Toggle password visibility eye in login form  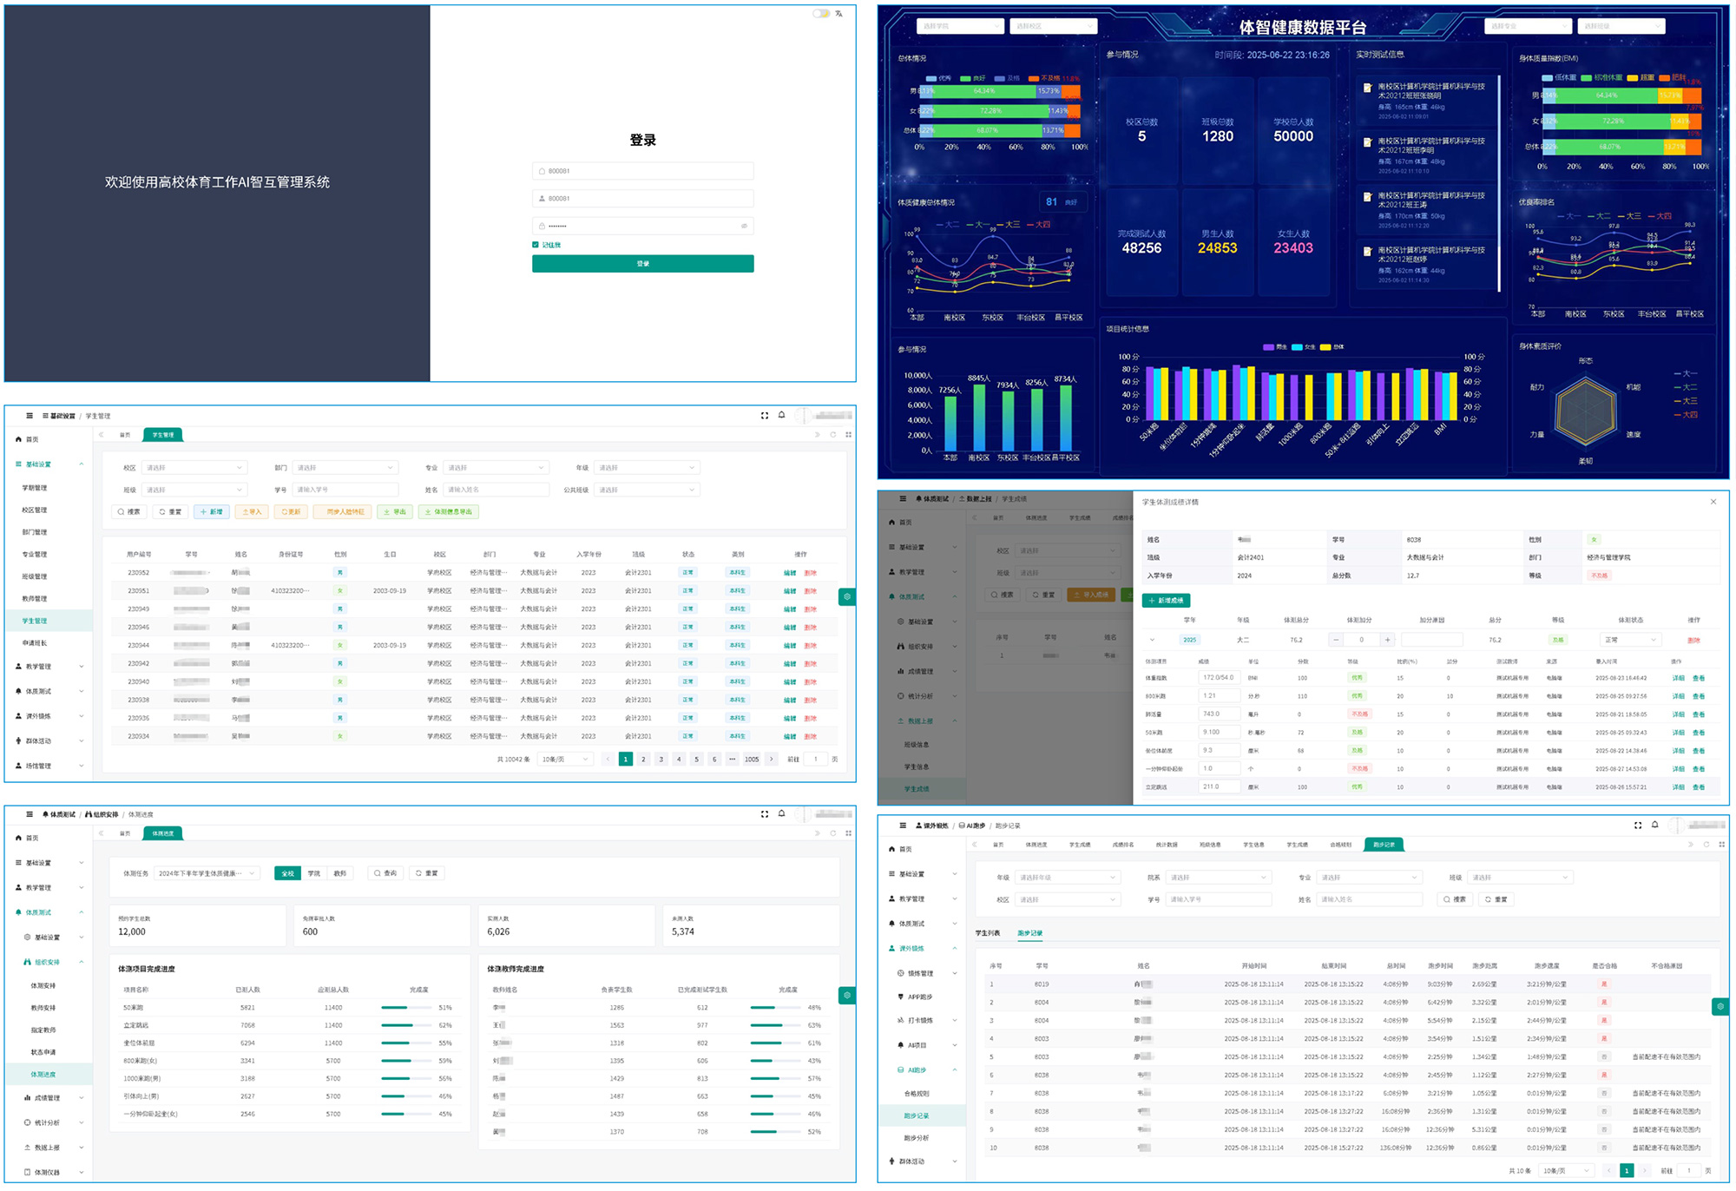[x=744, y=226]
